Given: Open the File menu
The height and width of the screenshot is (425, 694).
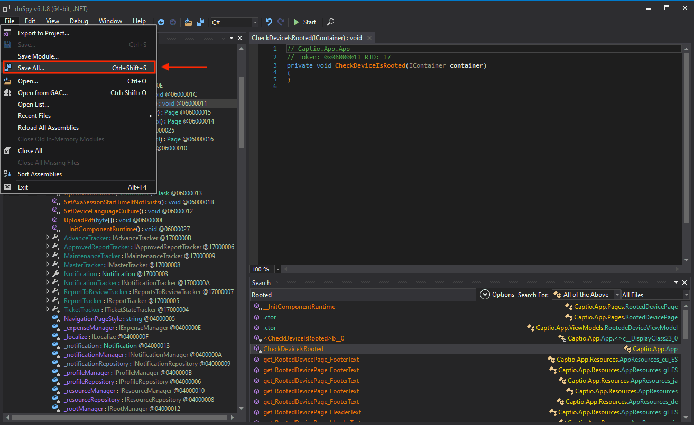Looking at the screenshot, I should coord(10,21).
